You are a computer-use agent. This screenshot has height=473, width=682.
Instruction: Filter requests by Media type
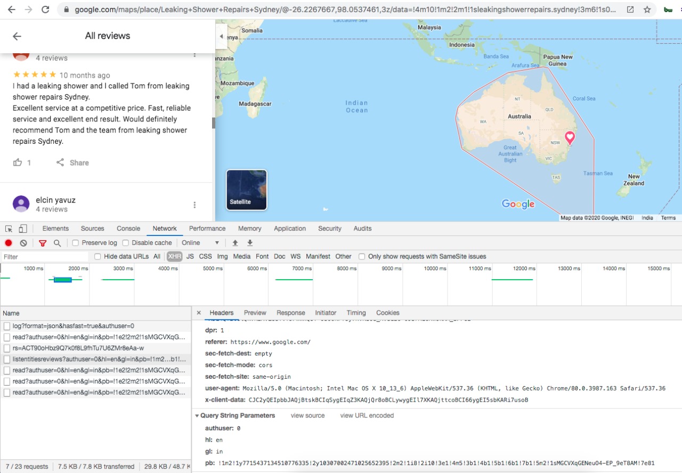pyautogui.click(x=241, y=257)
